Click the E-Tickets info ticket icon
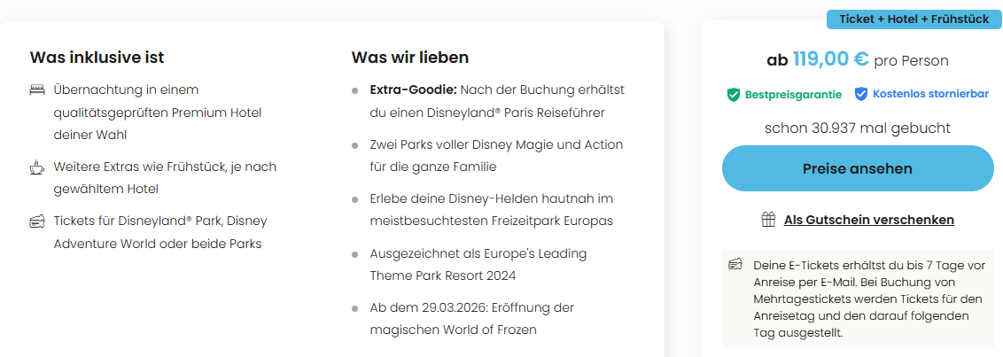 [x=735, y=264]
